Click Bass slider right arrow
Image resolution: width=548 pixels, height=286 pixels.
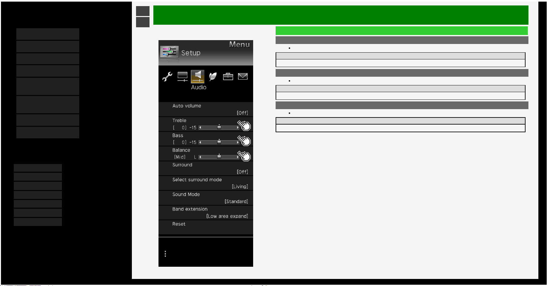coord(238,142)
